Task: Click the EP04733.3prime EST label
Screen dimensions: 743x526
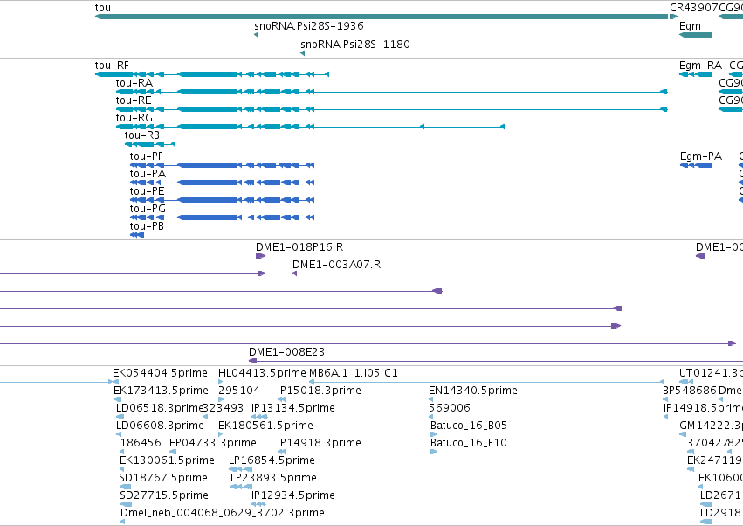Action: click(213, 443)
